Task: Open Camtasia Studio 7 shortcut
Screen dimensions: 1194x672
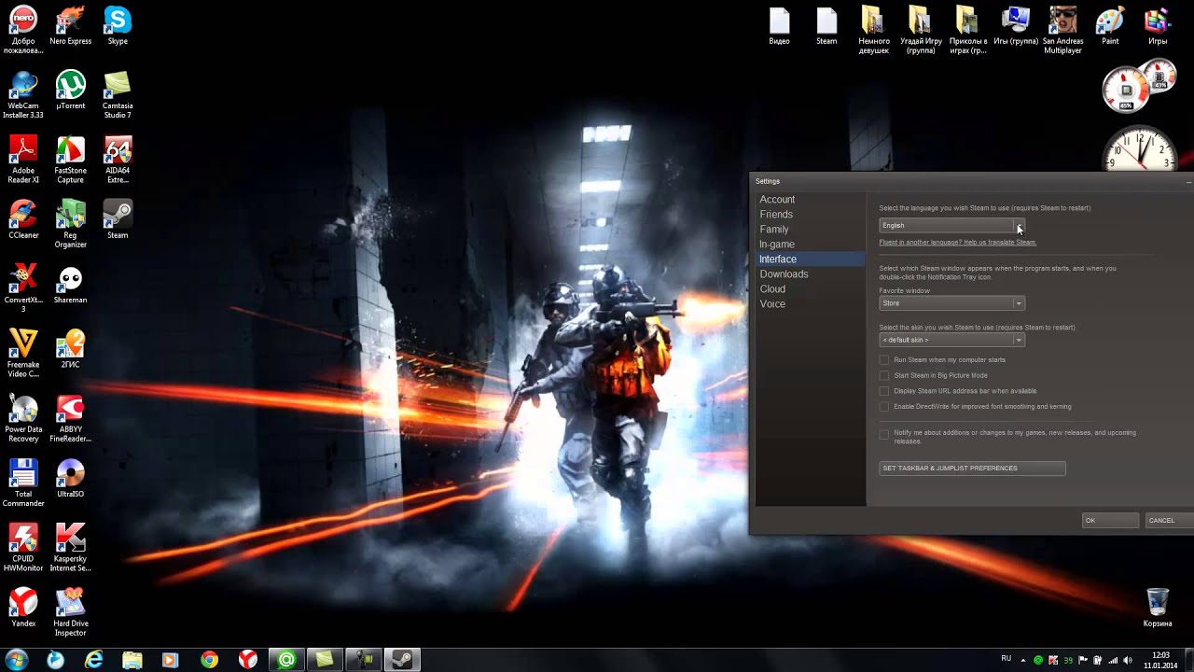Action: pyautogui.click(x=118, y=94)
